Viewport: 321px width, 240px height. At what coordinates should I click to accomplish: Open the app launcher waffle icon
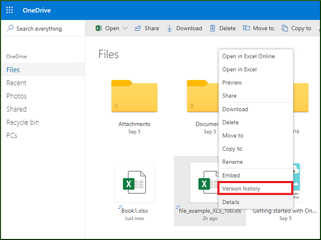tap(9, 10)
